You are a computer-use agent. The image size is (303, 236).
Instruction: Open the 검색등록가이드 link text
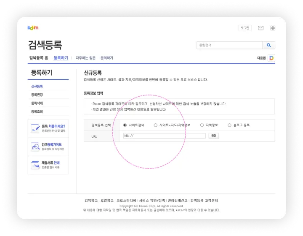pyautogui.click(x=52, y=144)
